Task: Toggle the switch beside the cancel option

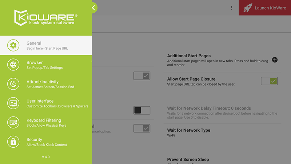Action: pyautogui.click(x=142, y=128)
